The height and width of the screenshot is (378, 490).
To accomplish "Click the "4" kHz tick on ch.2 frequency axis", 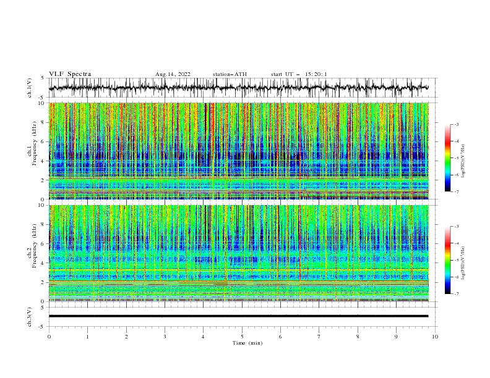I will pos(44,263).
